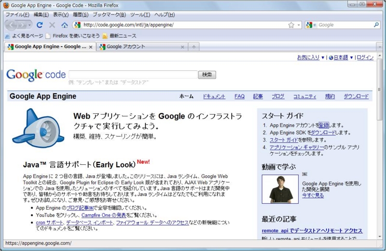Image resolution: width=386 pixels, height=251 pixels.
Task: Close the Google アカウント tab
Action: pyautogui.click(x=182, y=47)
